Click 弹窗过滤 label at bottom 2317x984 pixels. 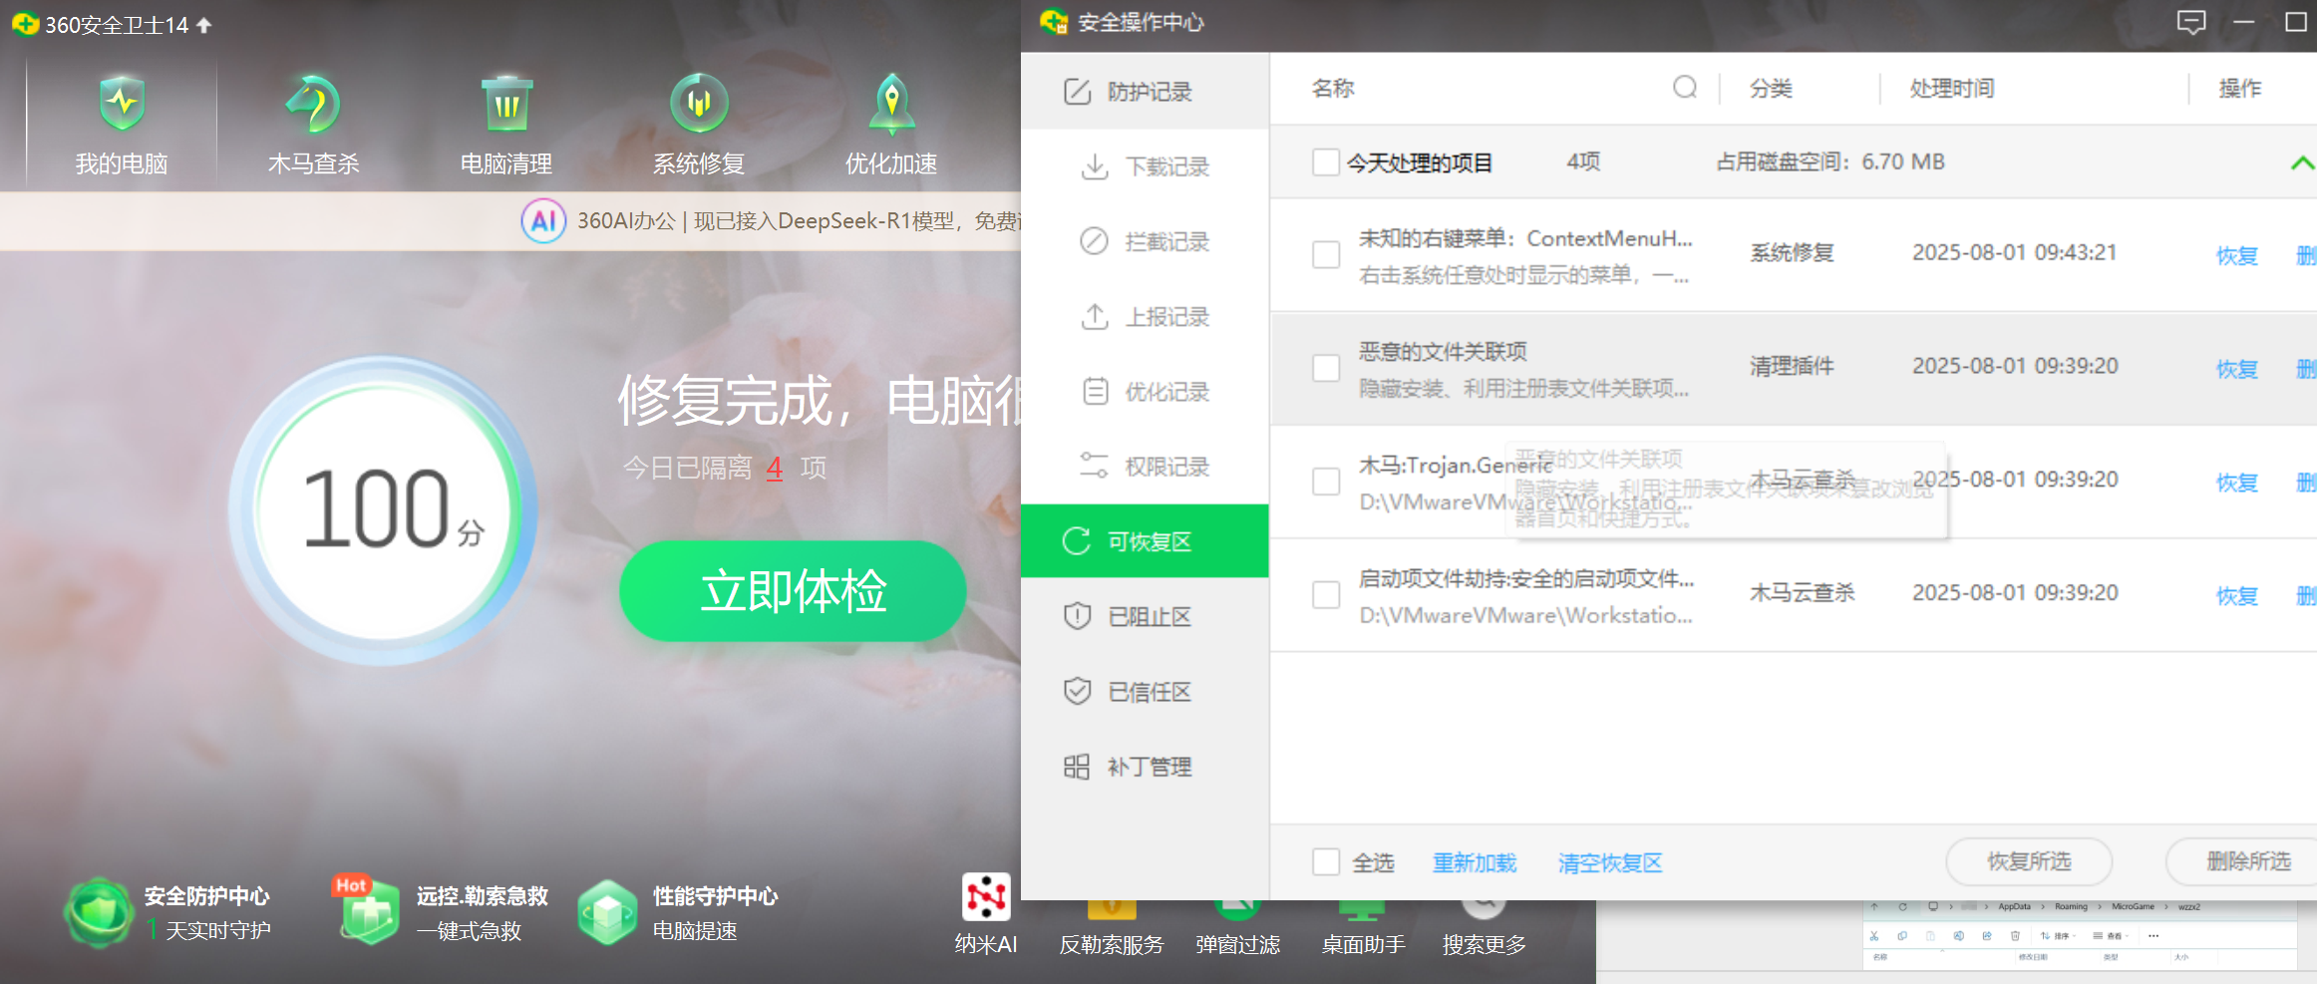1237,944
